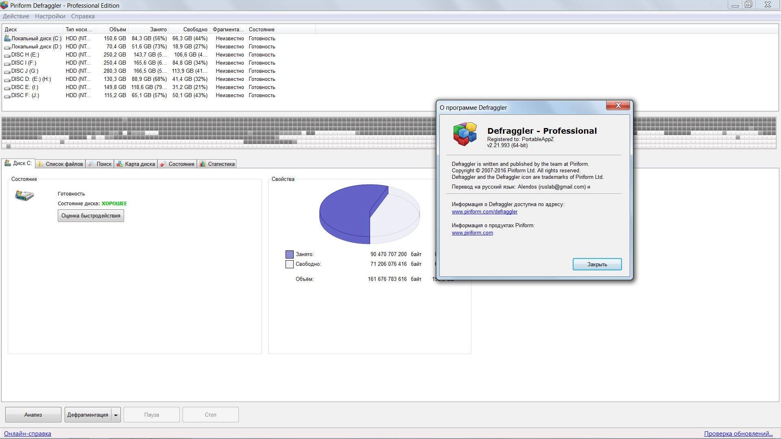Click the 161 676 783 616 bytes value

coord(387,279)
